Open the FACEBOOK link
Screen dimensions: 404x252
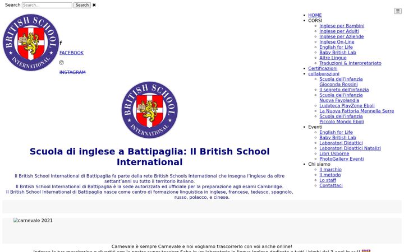[71, 53]
